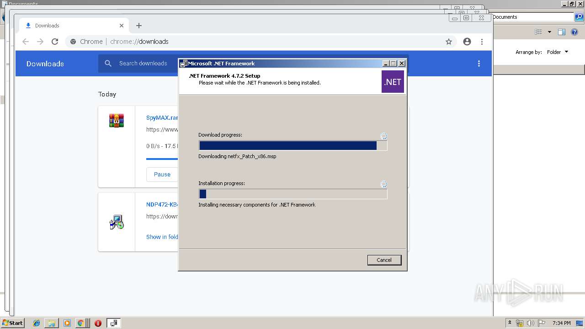Bookmark this page with the star icon
Viewport: 585px width, 329px height.
click(x=449, y=42)
